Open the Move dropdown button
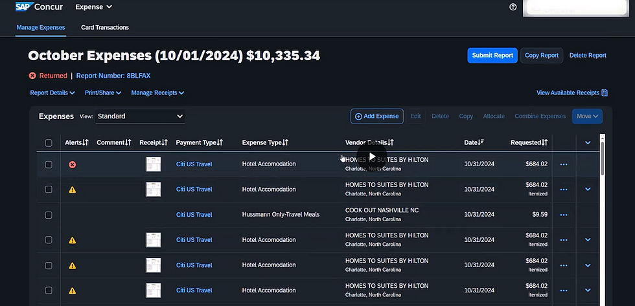The height and width of the screenshot is (306, 635). coord(587,116)
